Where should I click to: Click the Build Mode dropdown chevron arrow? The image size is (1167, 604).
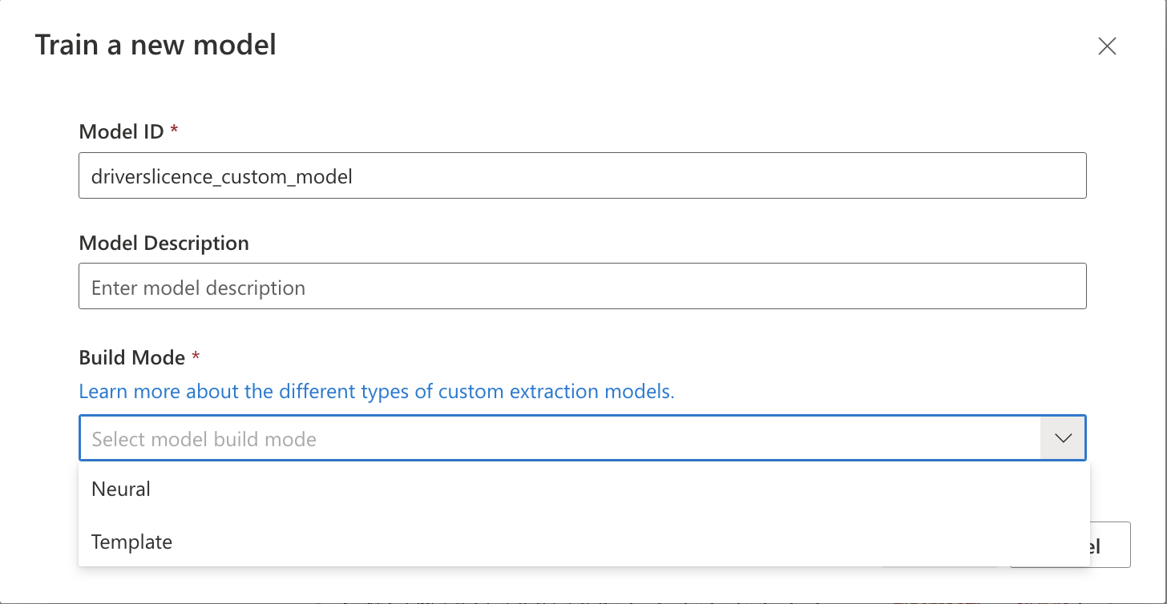pyautogui.click(x=1063, y=438)
